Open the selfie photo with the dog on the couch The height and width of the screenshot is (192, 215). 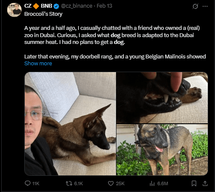point(70,124)
